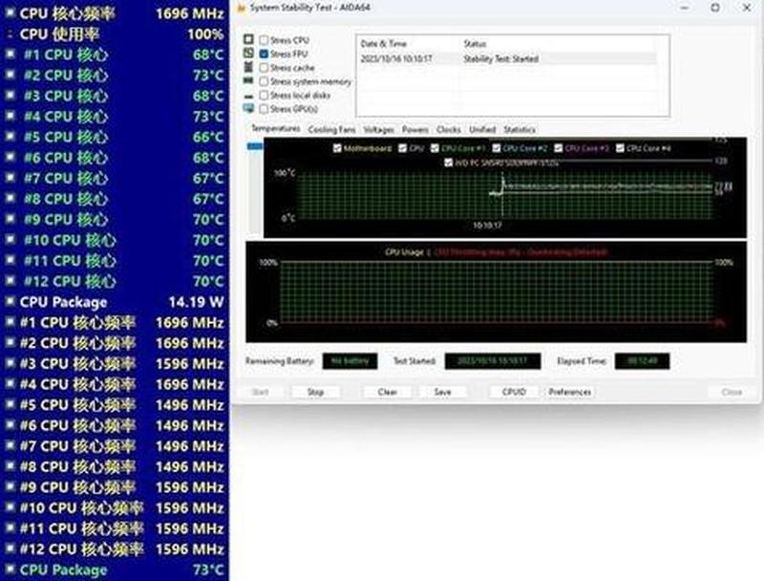Enable the Stress cache checkbox

pyautogui.click(x=265, y=67)
